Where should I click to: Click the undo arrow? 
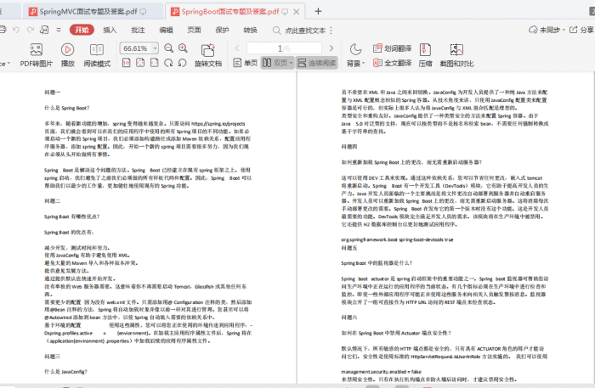pos(16,30)
